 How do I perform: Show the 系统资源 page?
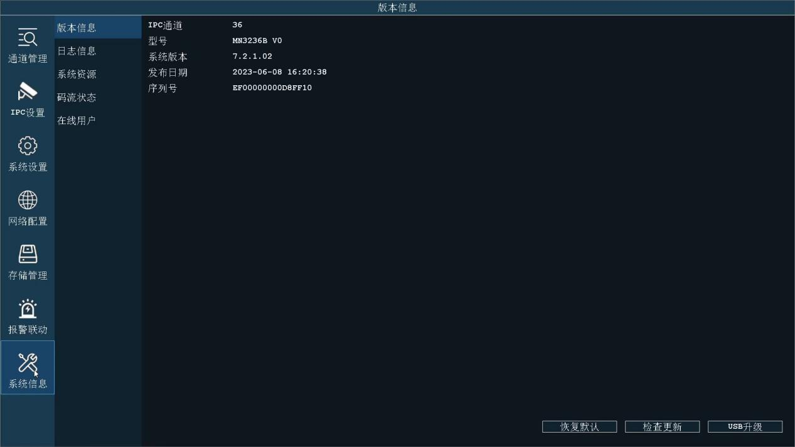click(77, 74)
